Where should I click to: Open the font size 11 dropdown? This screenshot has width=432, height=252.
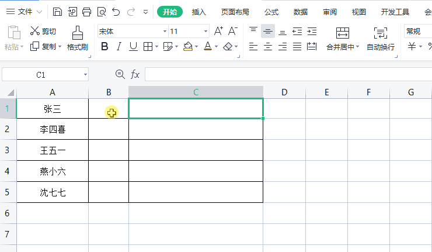tap(205, 31)
